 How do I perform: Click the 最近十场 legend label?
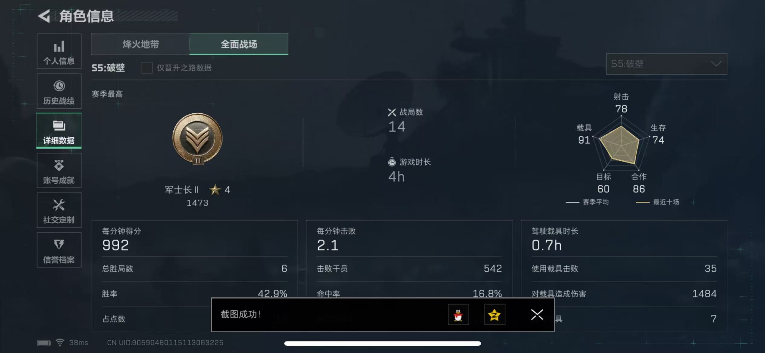[666, 202]
